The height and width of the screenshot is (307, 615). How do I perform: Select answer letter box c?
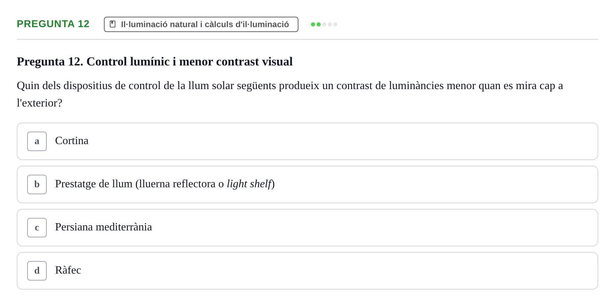37,228
